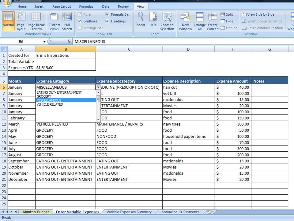Open the Zoom magnifier dialog
This screenshot has height=221, width=294.
pos(141,20)
